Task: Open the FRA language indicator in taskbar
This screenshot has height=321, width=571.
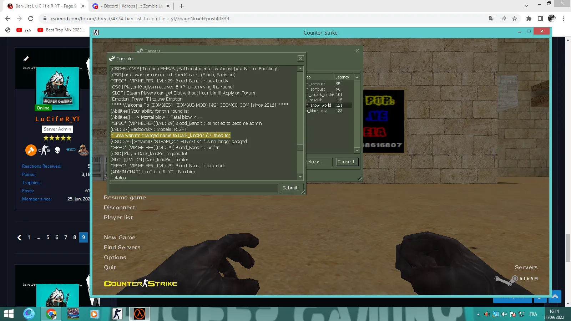Action: click(x=533, y=314)
